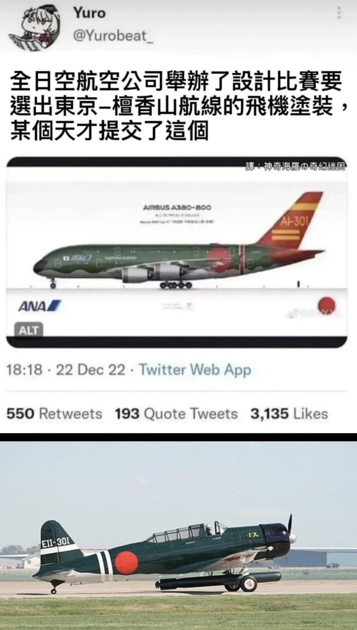
Task: Open the three-dot more options menu
Action: tap(339, 13)
